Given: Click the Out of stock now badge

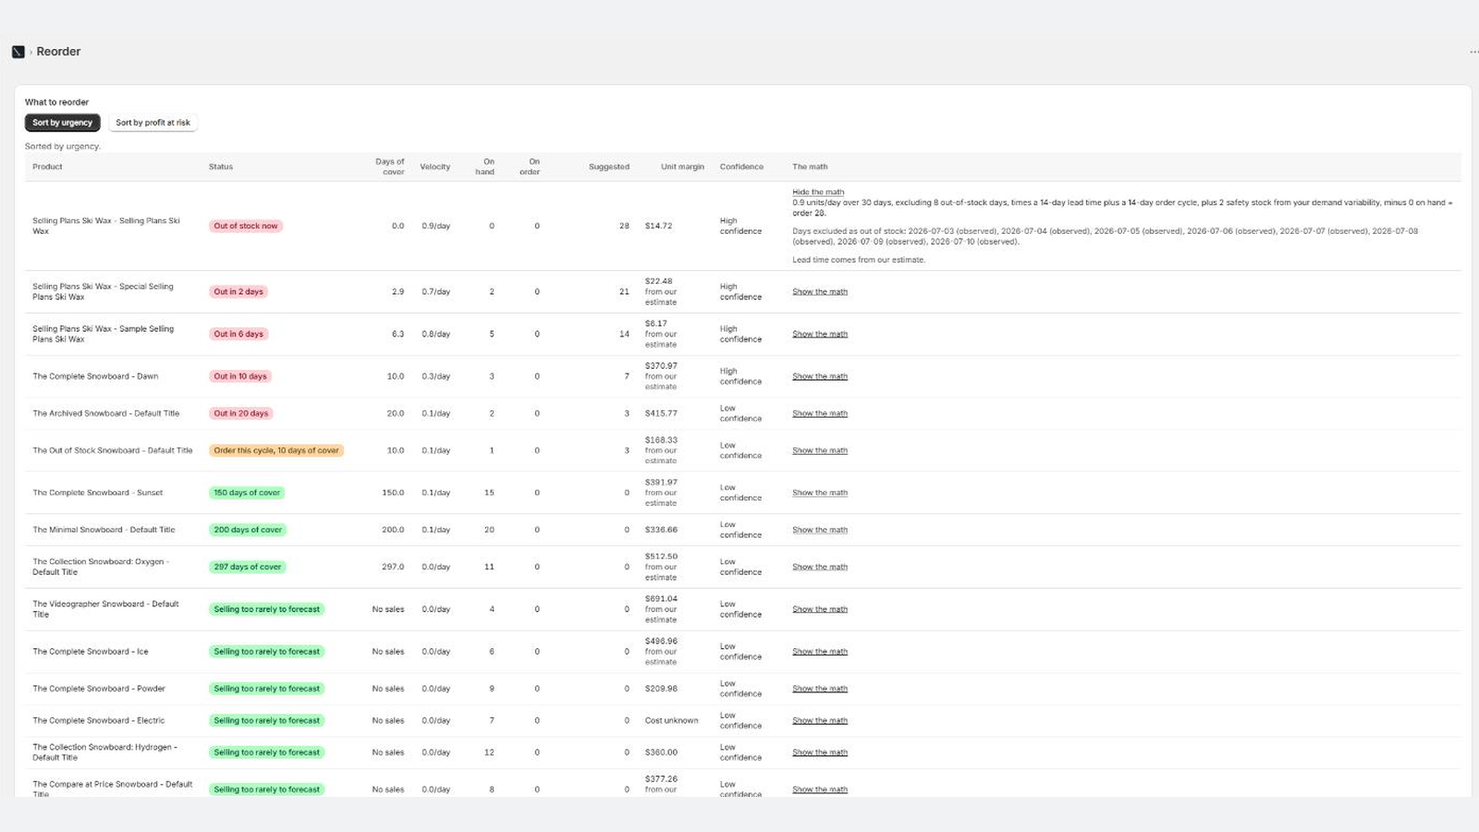Looking at the screenshot, I should pos(246,226).
